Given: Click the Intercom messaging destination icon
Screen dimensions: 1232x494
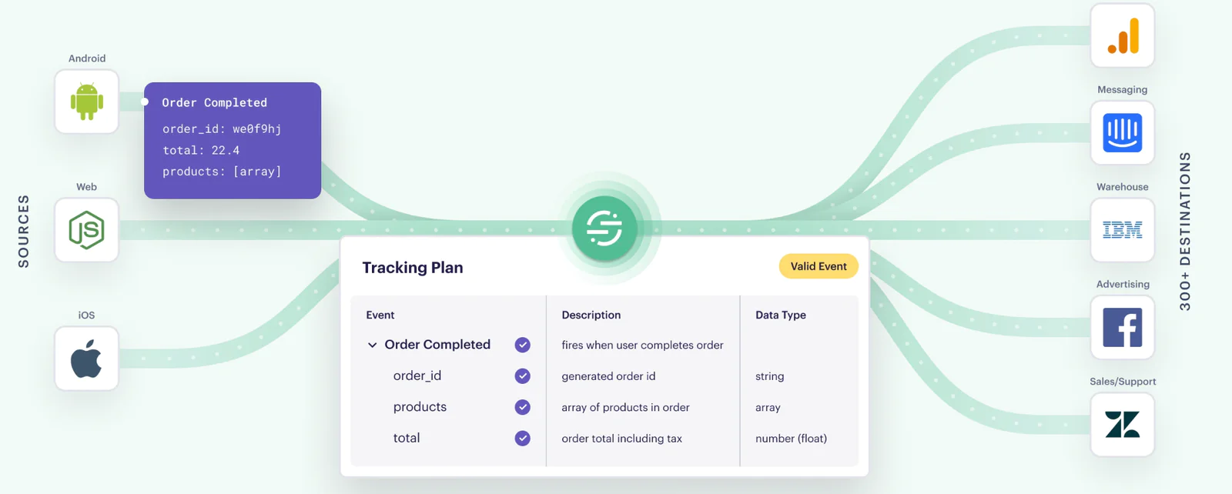Looking at the screenshot, I should pos(1123,133).
